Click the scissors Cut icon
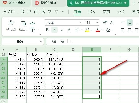This screenshot has height=103, width=139. point(32,23)
